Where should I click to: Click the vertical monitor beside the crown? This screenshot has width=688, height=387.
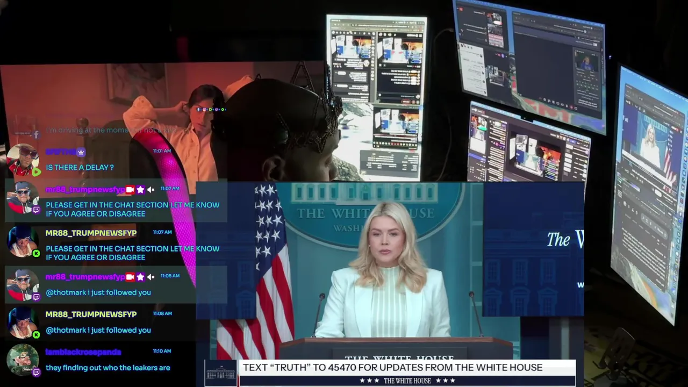point(376,97)
